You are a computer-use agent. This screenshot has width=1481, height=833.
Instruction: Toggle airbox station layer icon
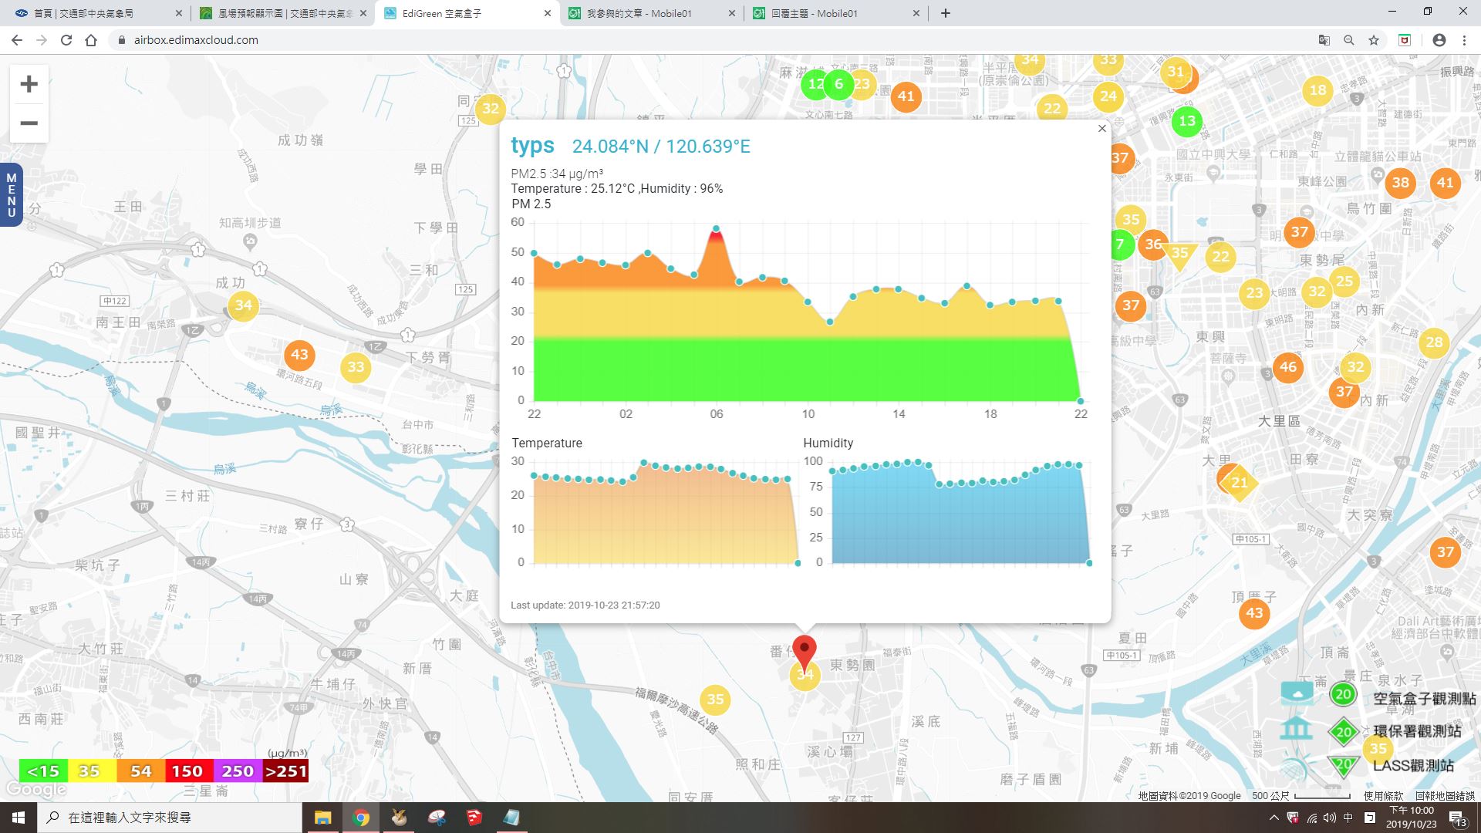[x=1297, y=693]
